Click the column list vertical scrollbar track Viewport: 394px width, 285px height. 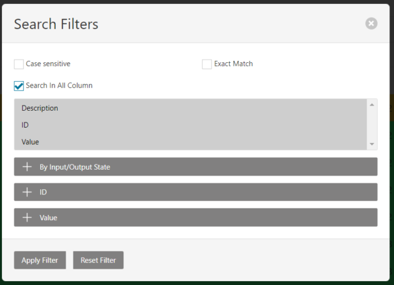pos(372,124)
